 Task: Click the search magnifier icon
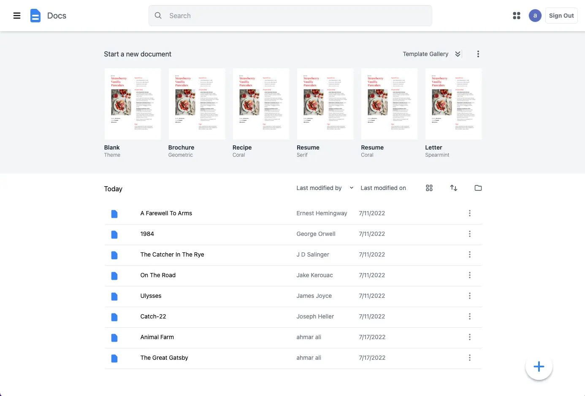pos(158,16)
